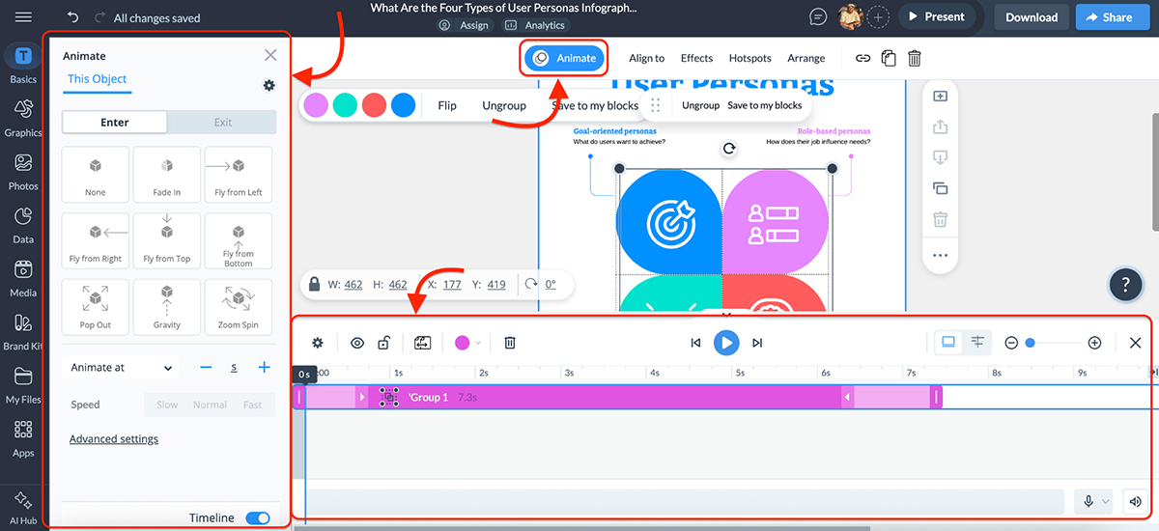Open the Basics sidebar panel
This screenshot has height=531, width=1159.
coord(23,64)
